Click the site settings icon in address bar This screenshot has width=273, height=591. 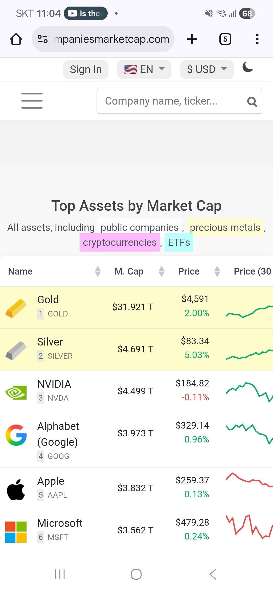point(42,39)
